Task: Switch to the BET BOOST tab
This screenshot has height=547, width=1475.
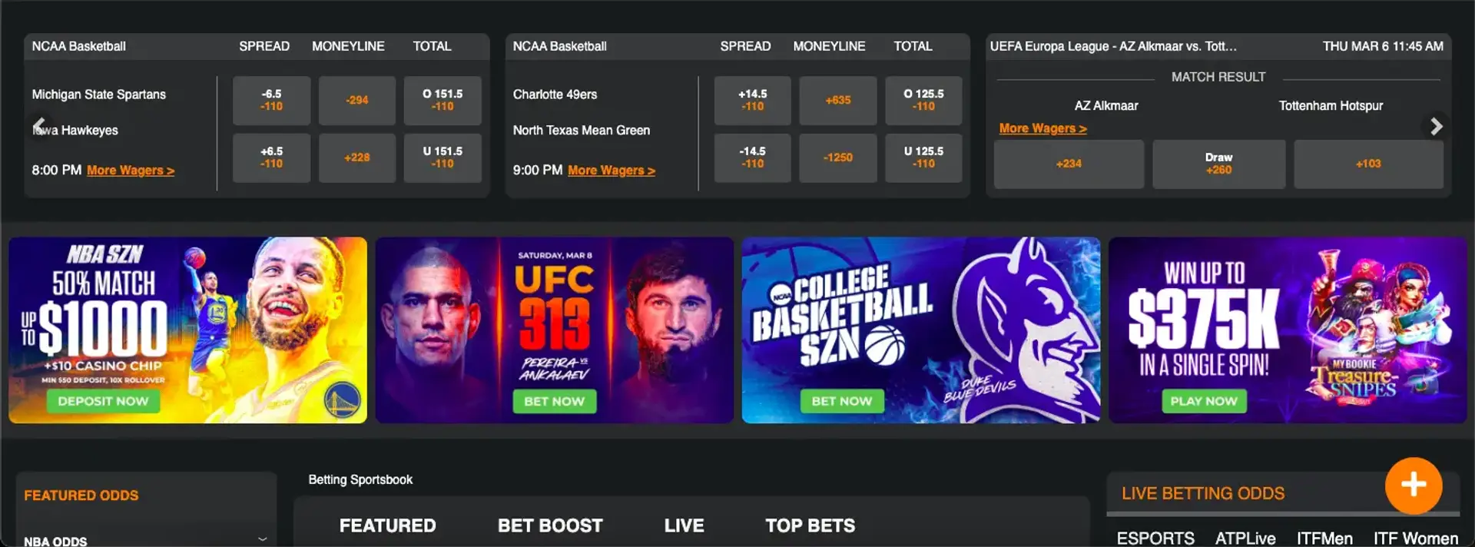Action: click(x=550, y=525)
